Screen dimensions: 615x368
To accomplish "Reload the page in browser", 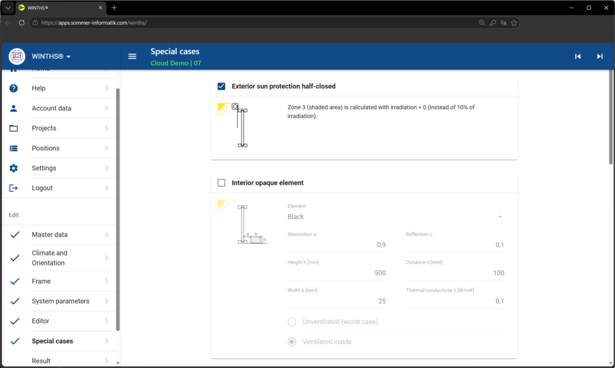I will [22, 23].
